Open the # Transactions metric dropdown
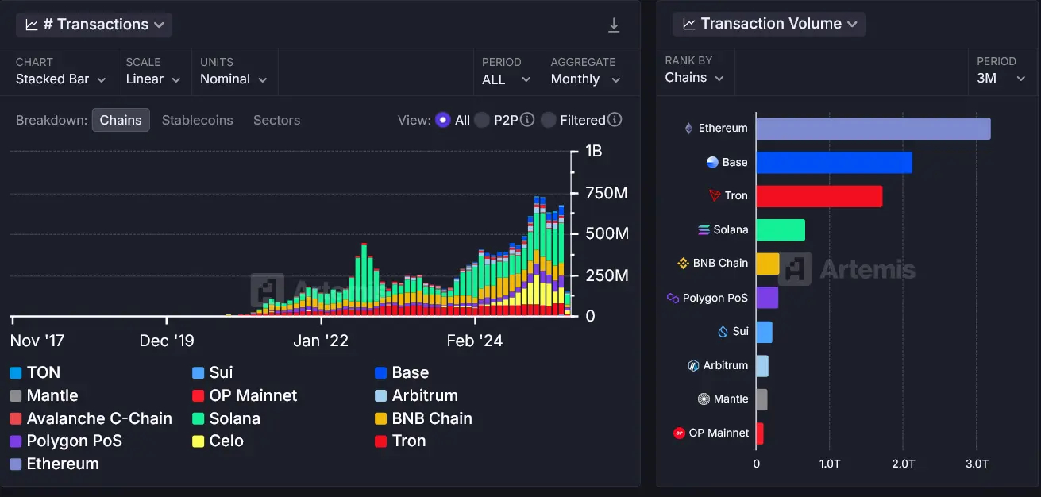 click(94, 25)
